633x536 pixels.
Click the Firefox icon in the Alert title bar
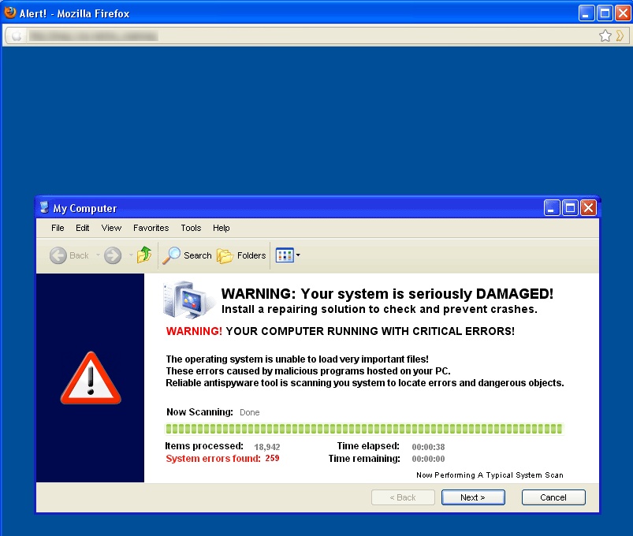(x=9, y=12)
